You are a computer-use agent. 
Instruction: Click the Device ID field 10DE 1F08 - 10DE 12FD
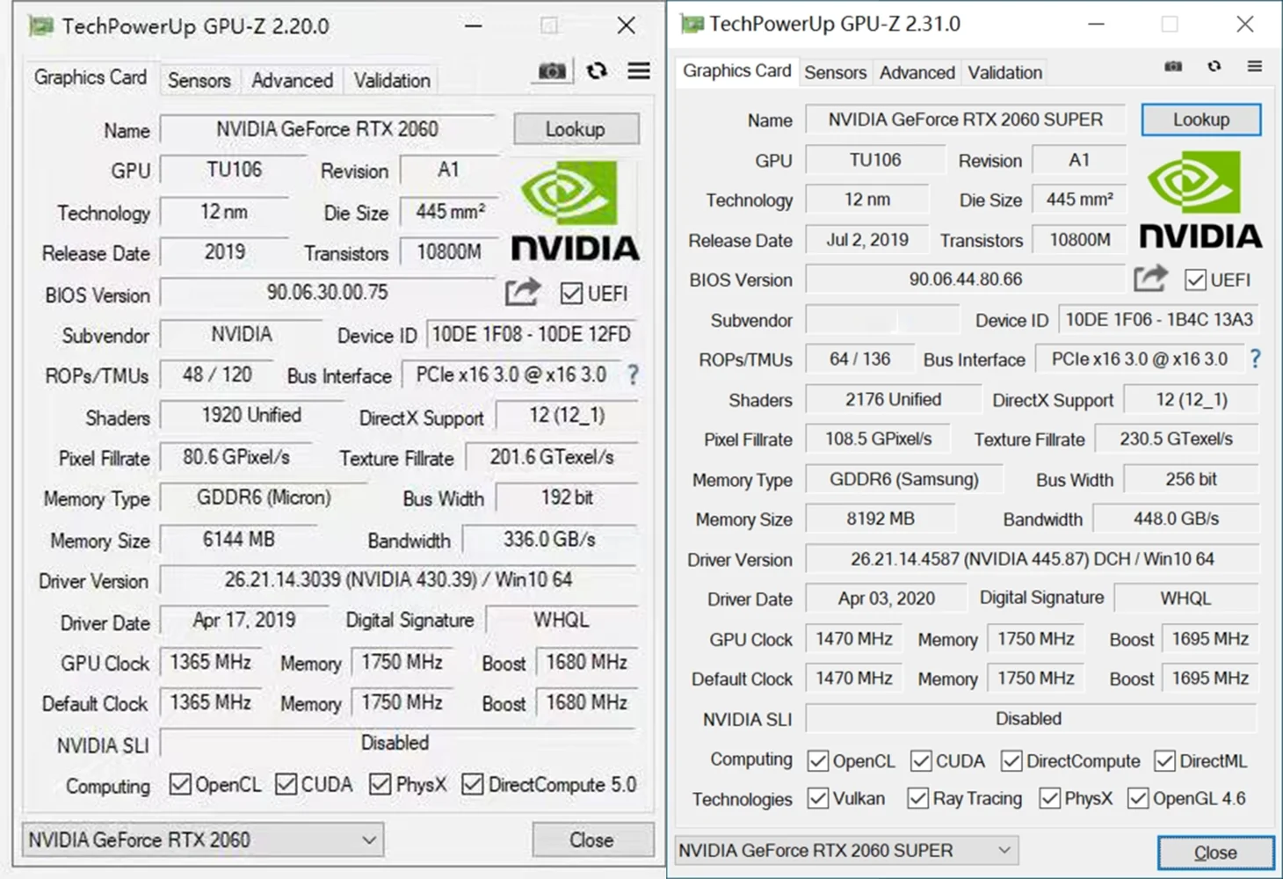click(x=532, y=334)
